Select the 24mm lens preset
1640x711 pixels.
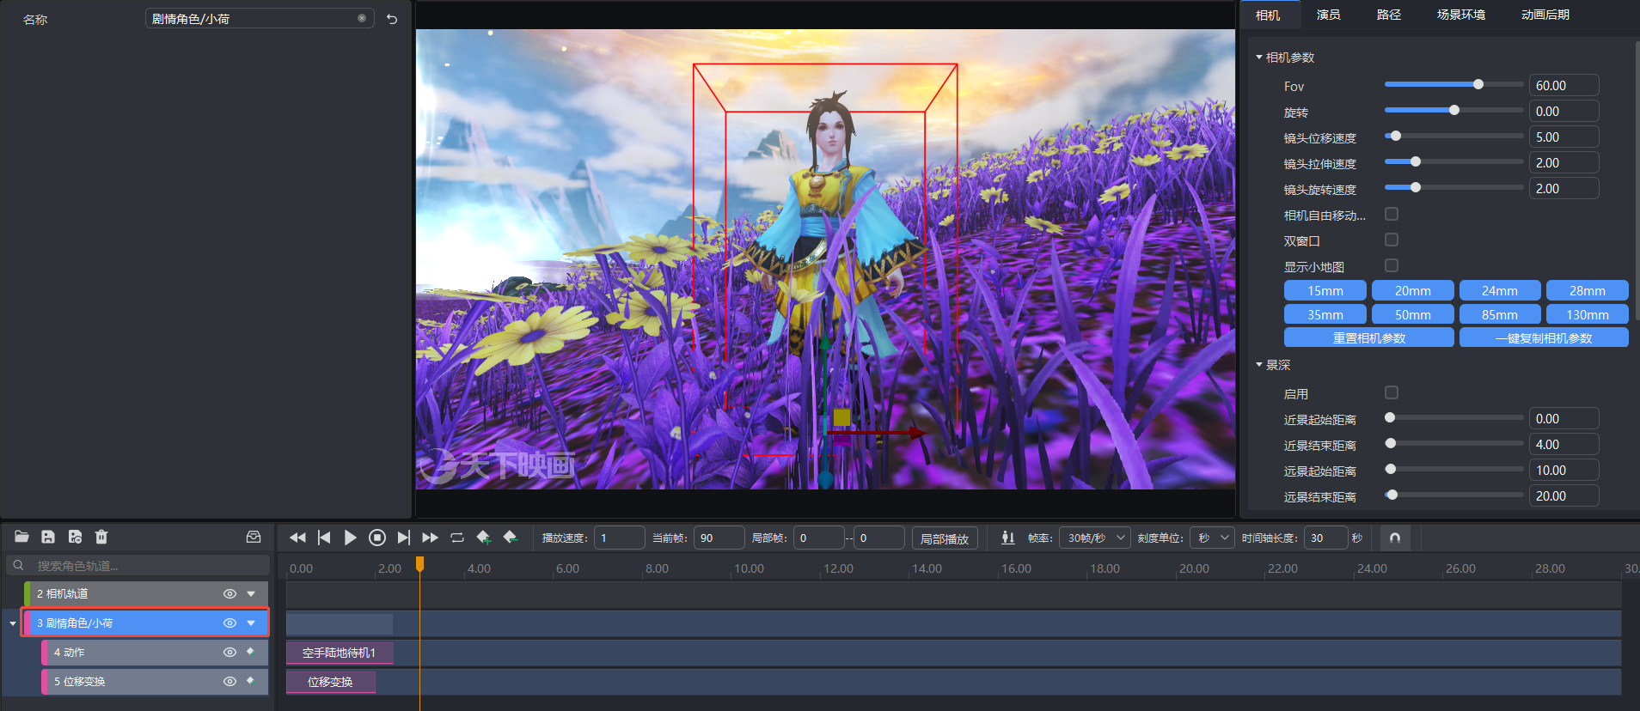click(1500, 290)
